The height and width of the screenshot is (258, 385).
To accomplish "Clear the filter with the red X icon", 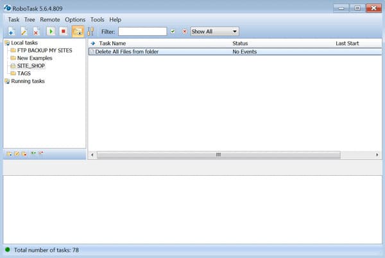I will pos(185,31).
